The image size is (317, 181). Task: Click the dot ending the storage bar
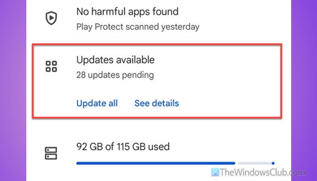(273, 163)
